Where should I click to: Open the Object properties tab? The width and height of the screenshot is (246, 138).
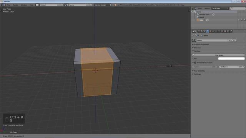tap(210, 31)
